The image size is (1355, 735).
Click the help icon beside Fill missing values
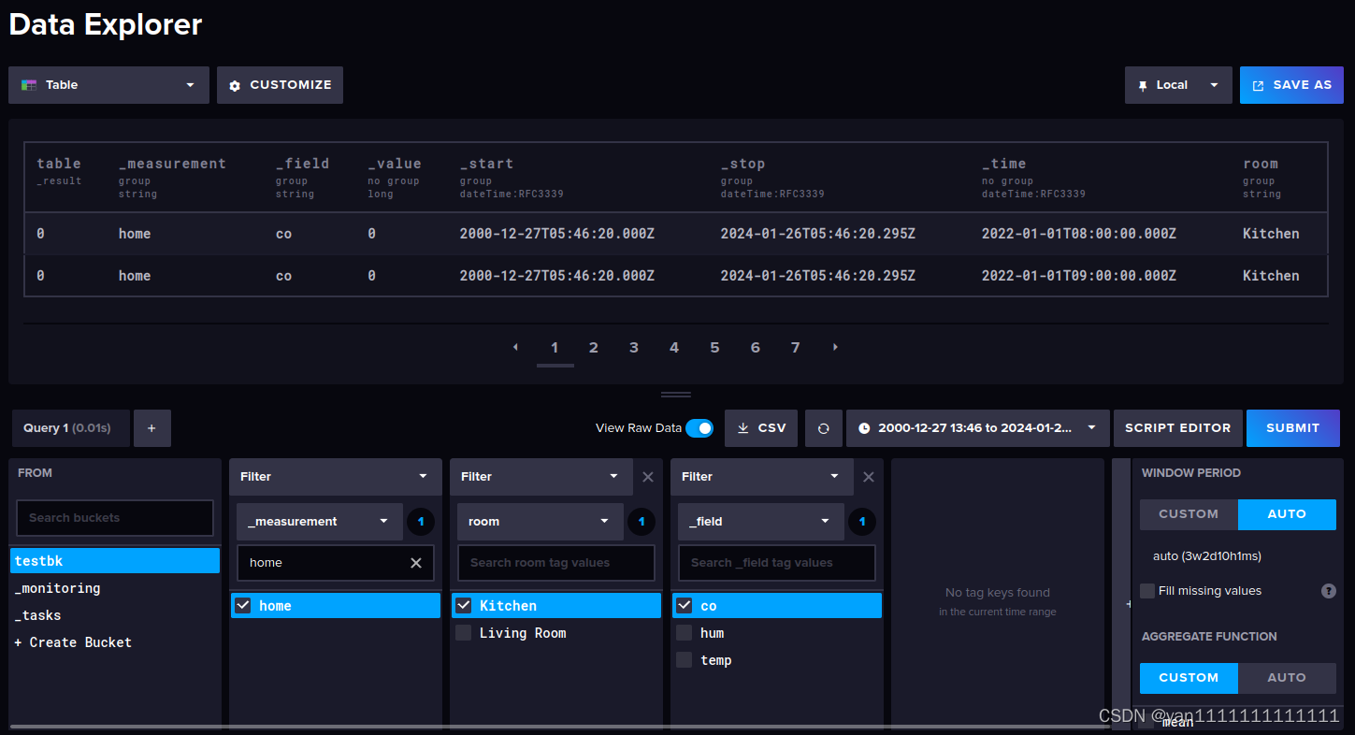point(1329,590)
